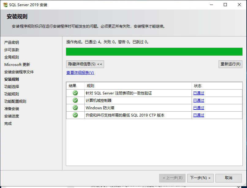
Task: Click green check icon for SQL Server 注册表项 rule
Action: pos(75,93)
